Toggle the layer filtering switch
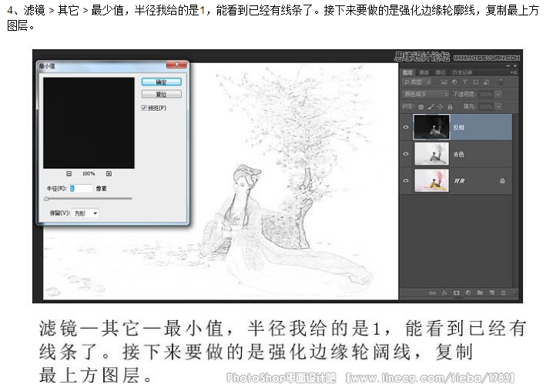The height and width of the screenshot is (391, 553). tap(501, 82)
